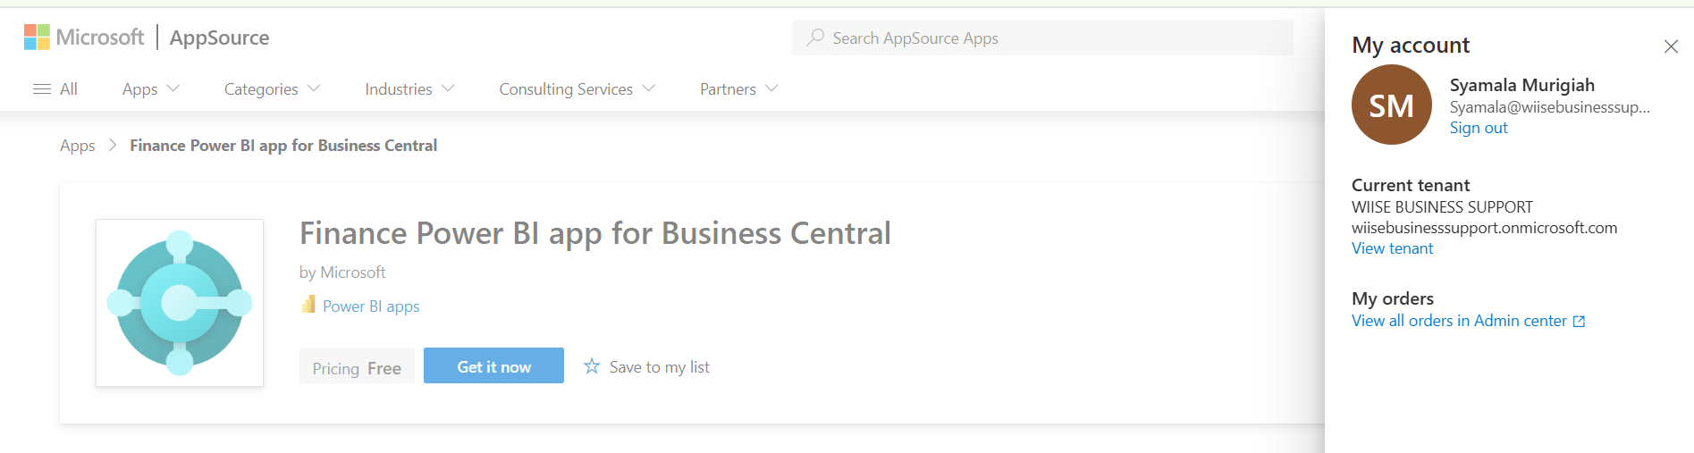Viewport: 1694px width, 453px height.
Task: Click the Sign out link
Action: pyautogui.click(x=1479, y=128)
